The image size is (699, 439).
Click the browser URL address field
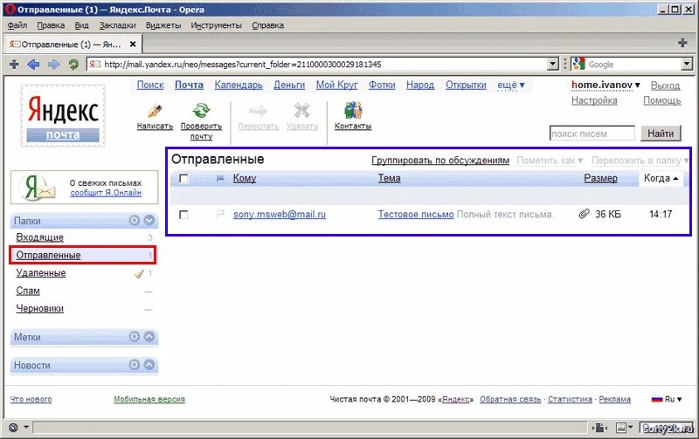(317, 64)
